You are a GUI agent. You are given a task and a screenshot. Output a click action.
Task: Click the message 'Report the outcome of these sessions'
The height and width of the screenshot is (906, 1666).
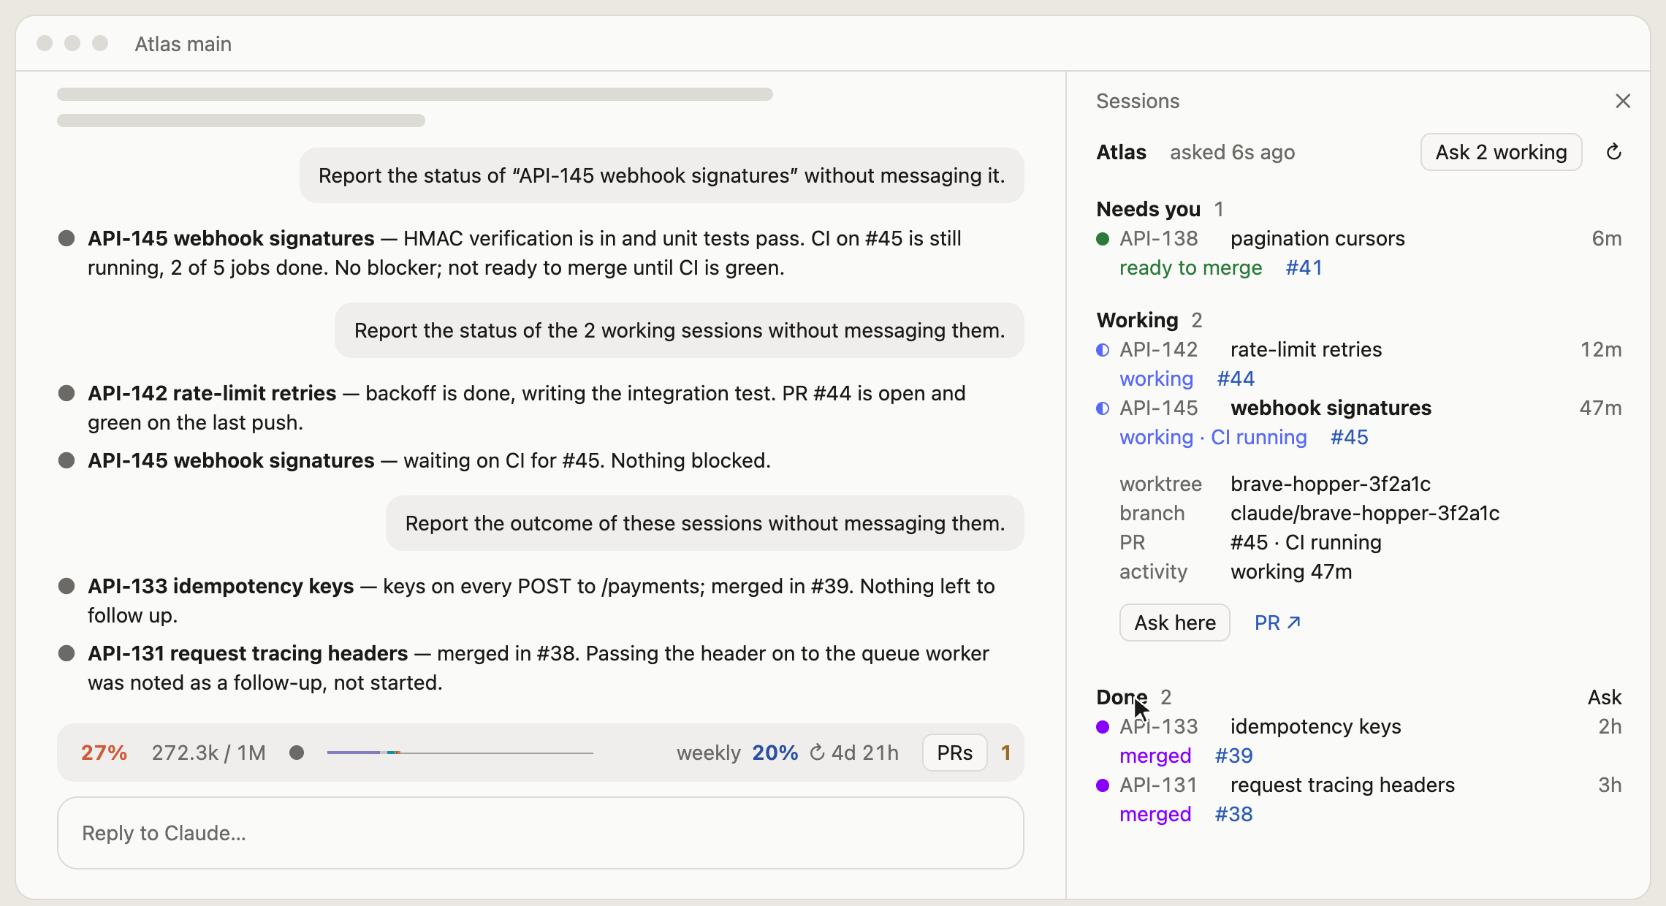pos(705,523)
